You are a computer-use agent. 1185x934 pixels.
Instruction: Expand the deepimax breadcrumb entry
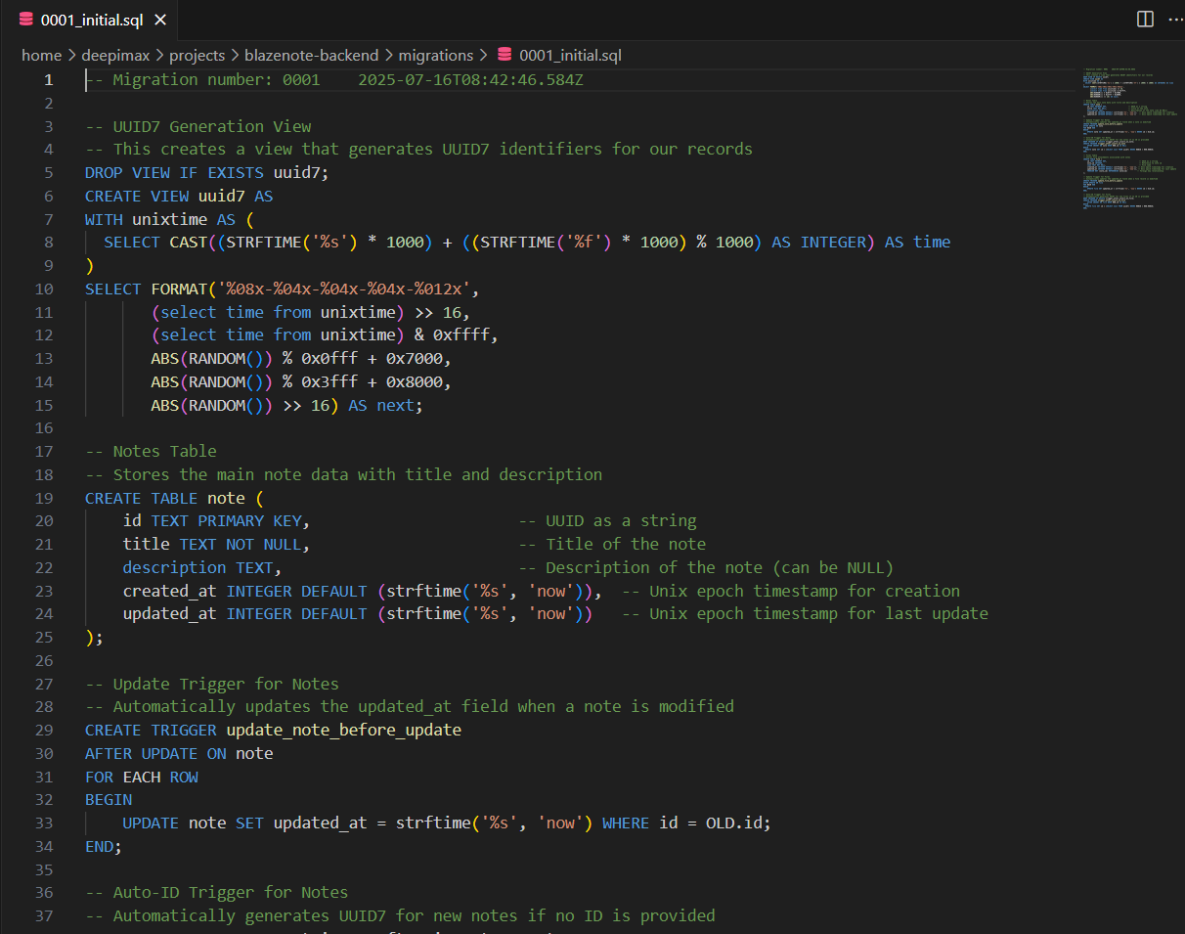pos(116,55)
